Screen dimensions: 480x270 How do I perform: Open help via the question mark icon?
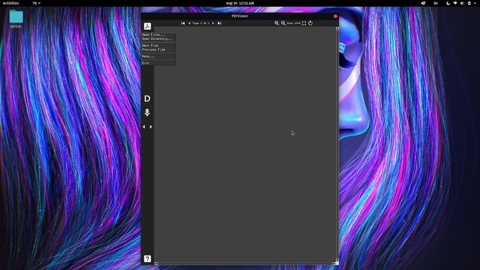point(147,259)
